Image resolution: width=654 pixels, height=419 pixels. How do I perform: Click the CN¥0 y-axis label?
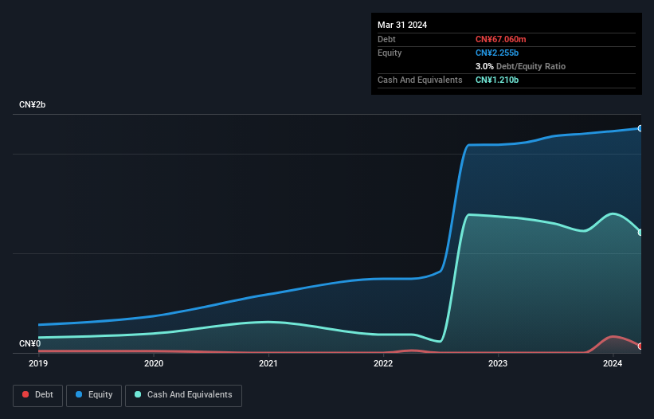30,343
